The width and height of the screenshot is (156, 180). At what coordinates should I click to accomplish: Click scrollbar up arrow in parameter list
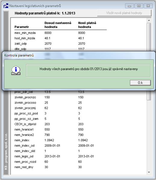tap(149, 20)
